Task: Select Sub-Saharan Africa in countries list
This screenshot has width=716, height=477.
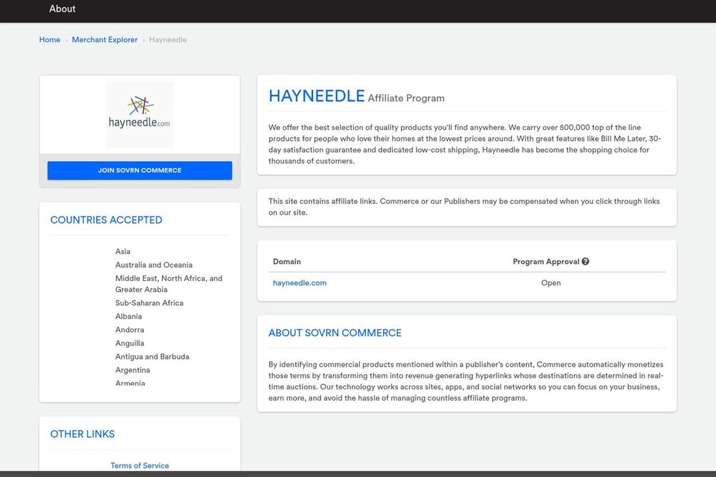Action: click(x=149, y=303)
